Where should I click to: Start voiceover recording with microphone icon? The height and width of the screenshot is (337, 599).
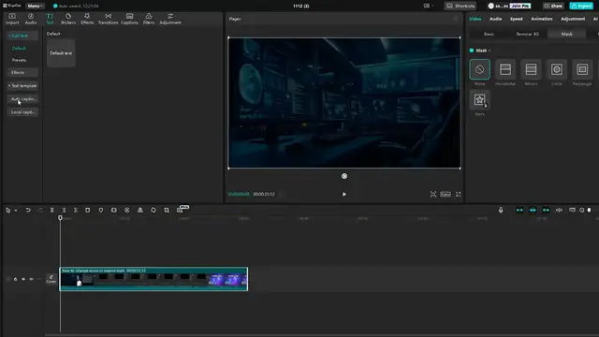click(x=501, y=210)
